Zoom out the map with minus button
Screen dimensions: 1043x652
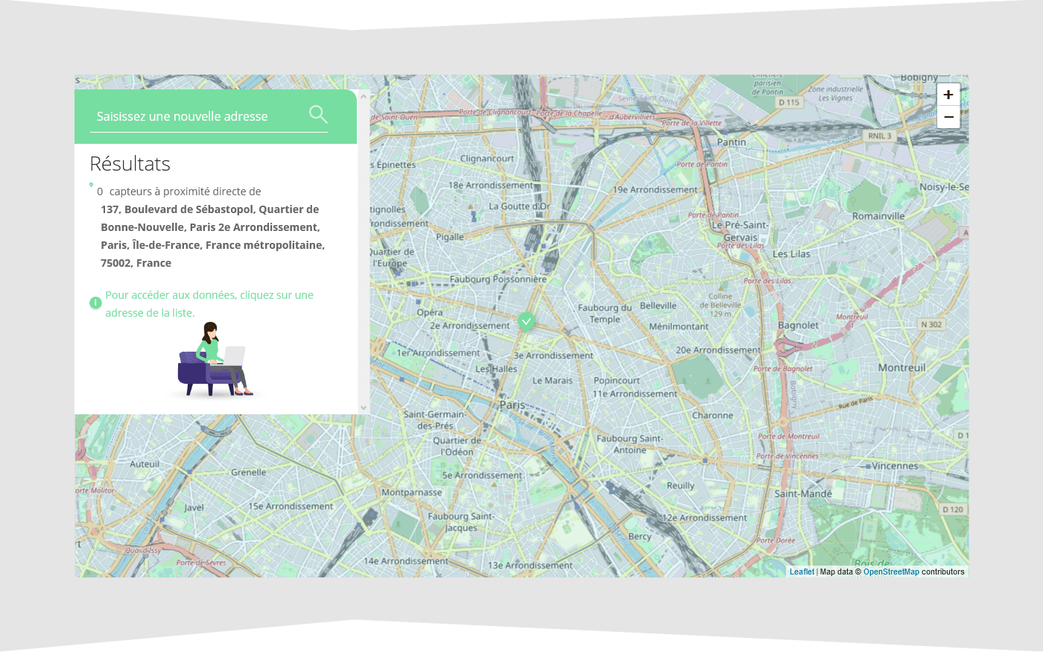948,117
